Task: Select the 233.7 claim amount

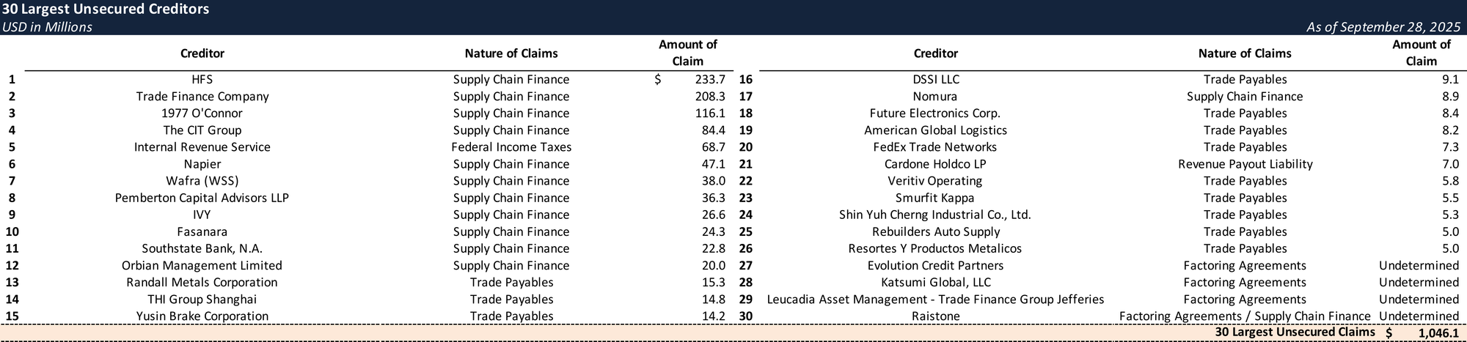Action: pyautogui.click(x=709, y=80)
